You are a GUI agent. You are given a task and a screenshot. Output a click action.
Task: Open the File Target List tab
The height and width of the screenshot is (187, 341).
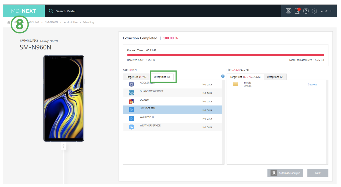click(245, 77)
